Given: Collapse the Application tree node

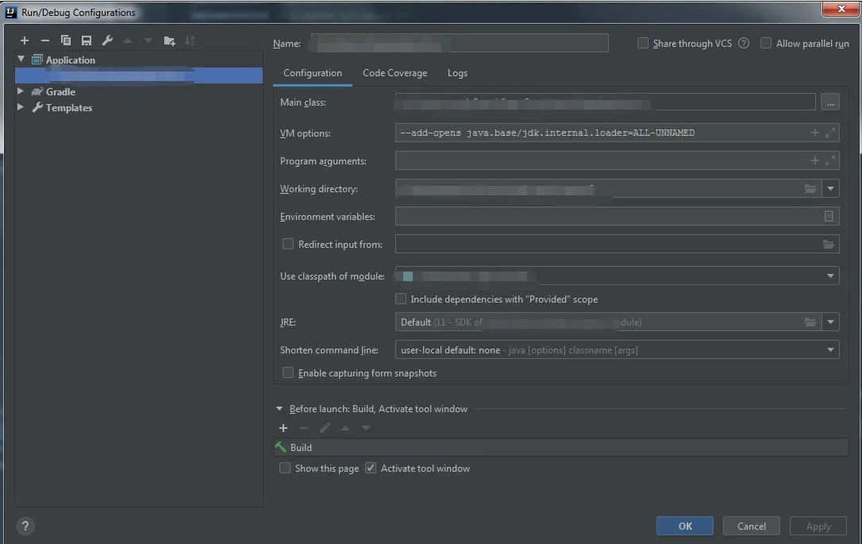Looking at the screenshot, I should 21,59.
